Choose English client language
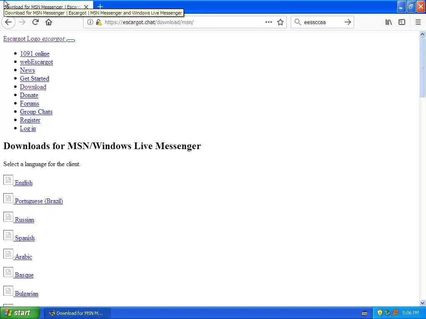The width and height of the screenshot is (426, 319). [24, 183]
